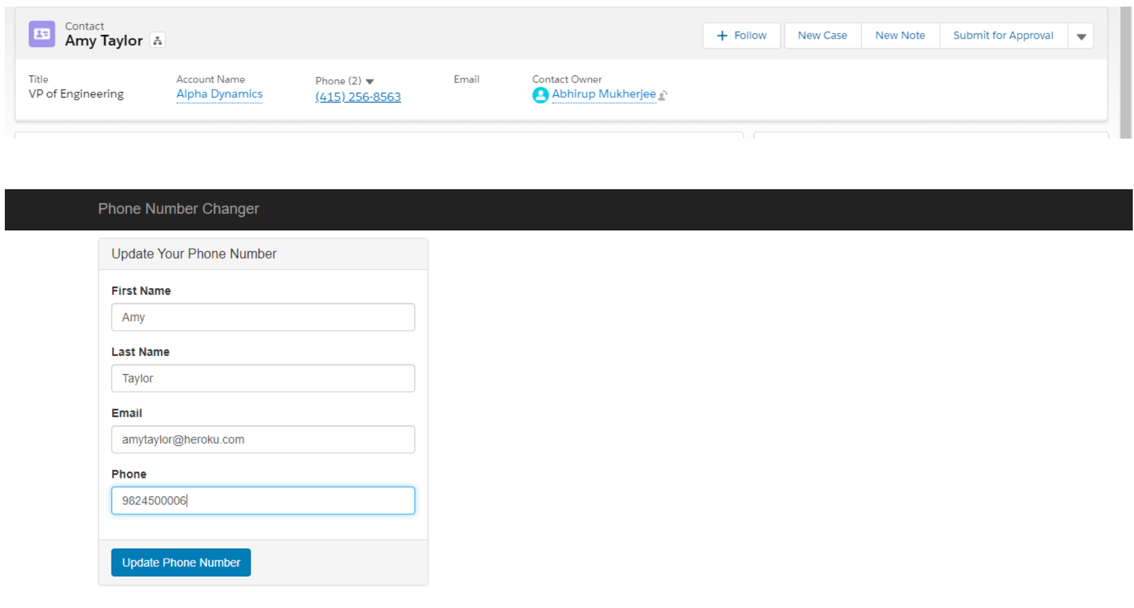Follow the contact Amy Taylor

[742, 36]
